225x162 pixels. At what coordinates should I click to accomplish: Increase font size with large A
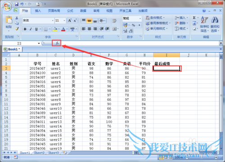[x=70, y=21]
